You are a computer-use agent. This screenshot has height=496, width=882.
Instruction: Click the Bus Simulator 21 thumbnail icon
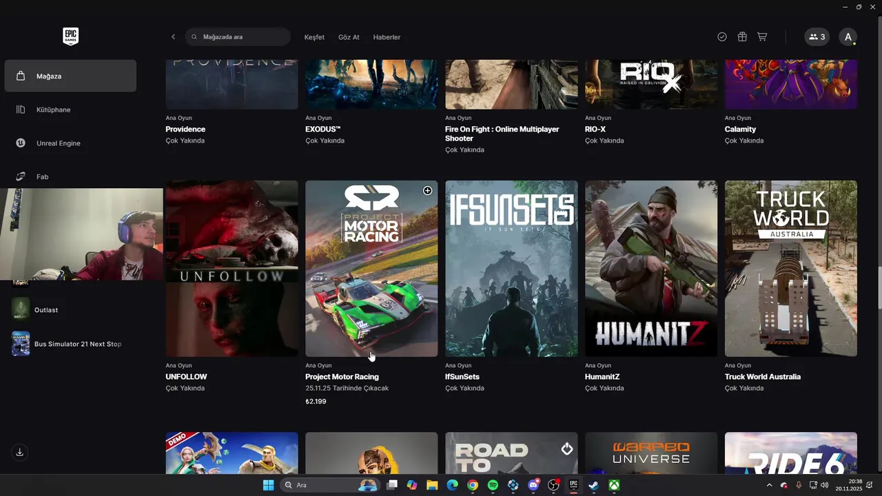[21, 344]
